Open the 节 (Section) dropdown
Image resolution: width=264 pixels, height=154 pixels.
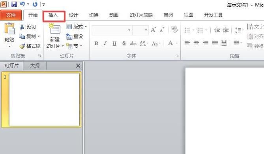(74, 46)
